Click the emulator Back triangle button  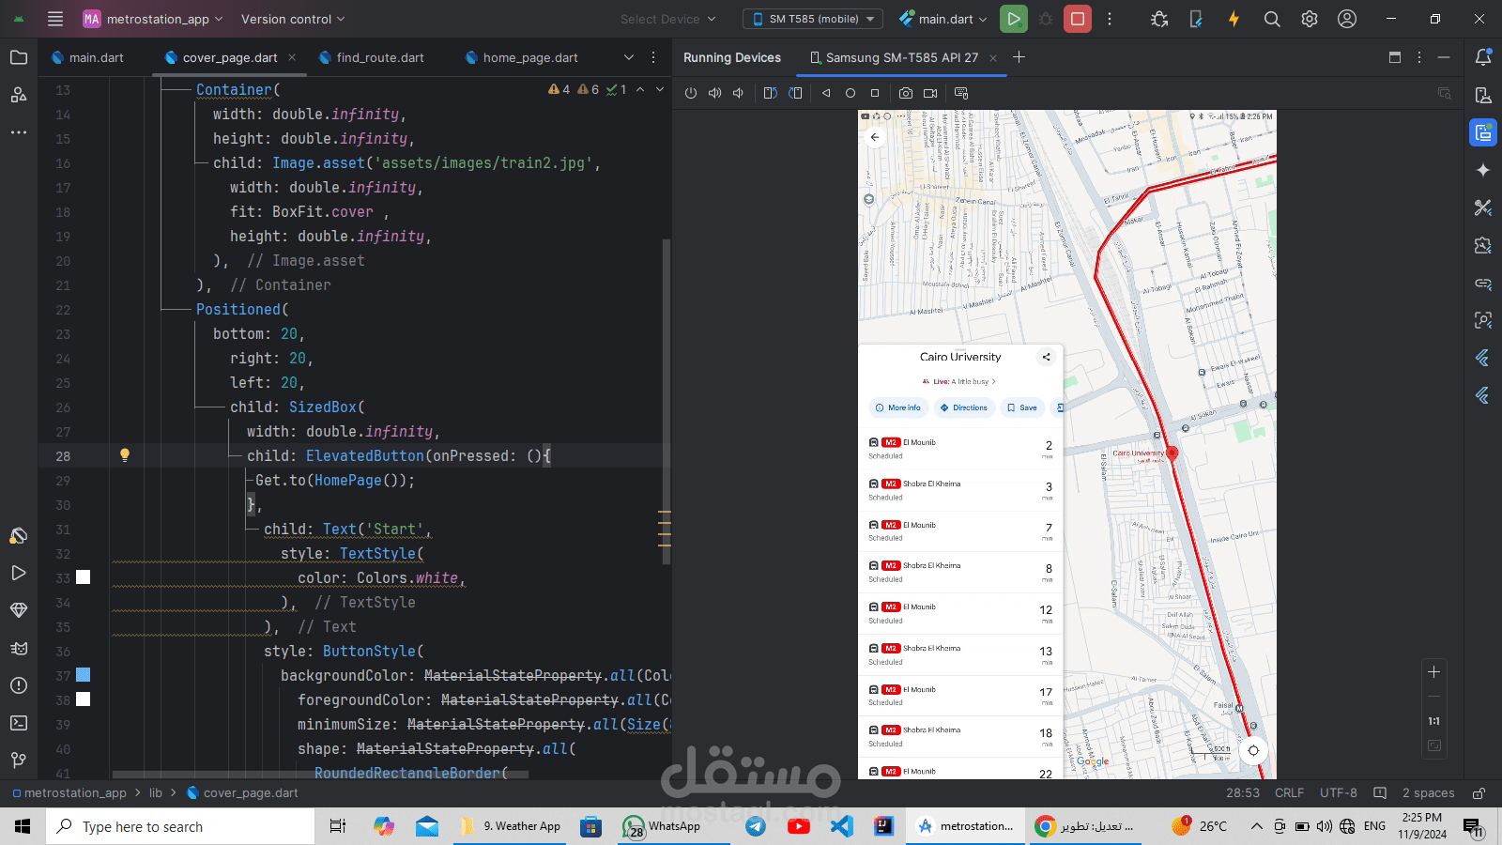click(826, 93)
